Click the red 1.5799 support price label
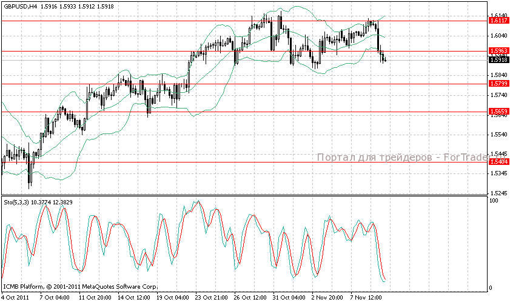Screen dimensions: 510x302 [x=498, y=84]
